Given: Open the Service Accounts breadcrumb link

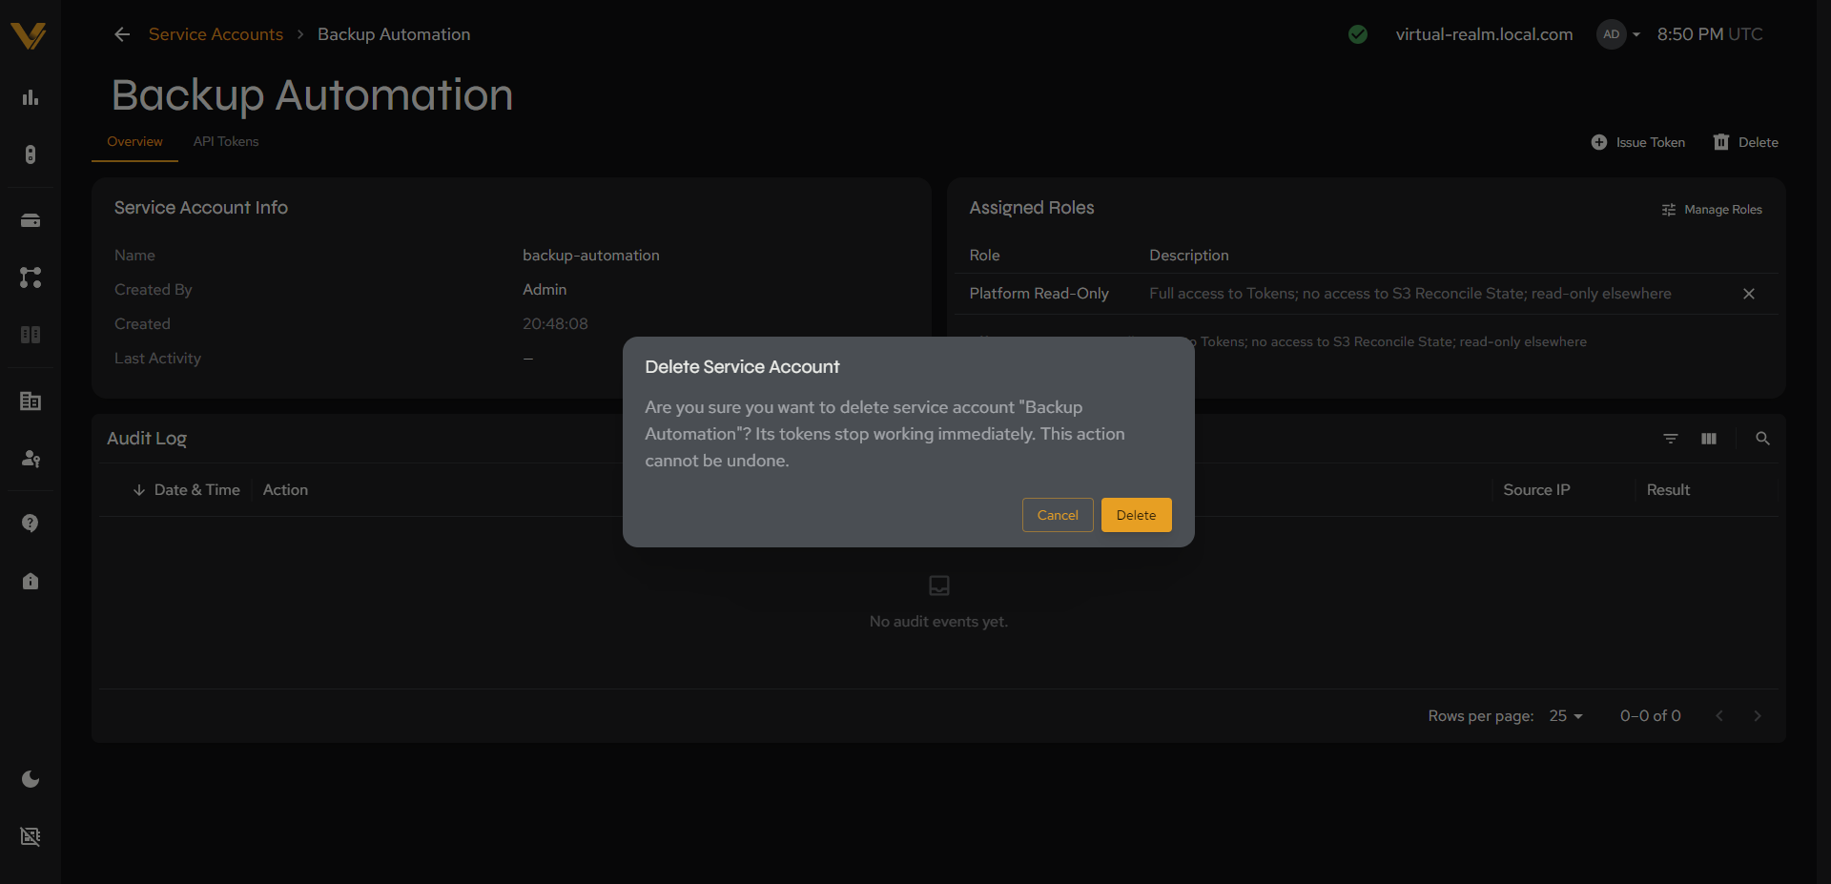Looking at the screenshot, I should (x=216, y=34).
